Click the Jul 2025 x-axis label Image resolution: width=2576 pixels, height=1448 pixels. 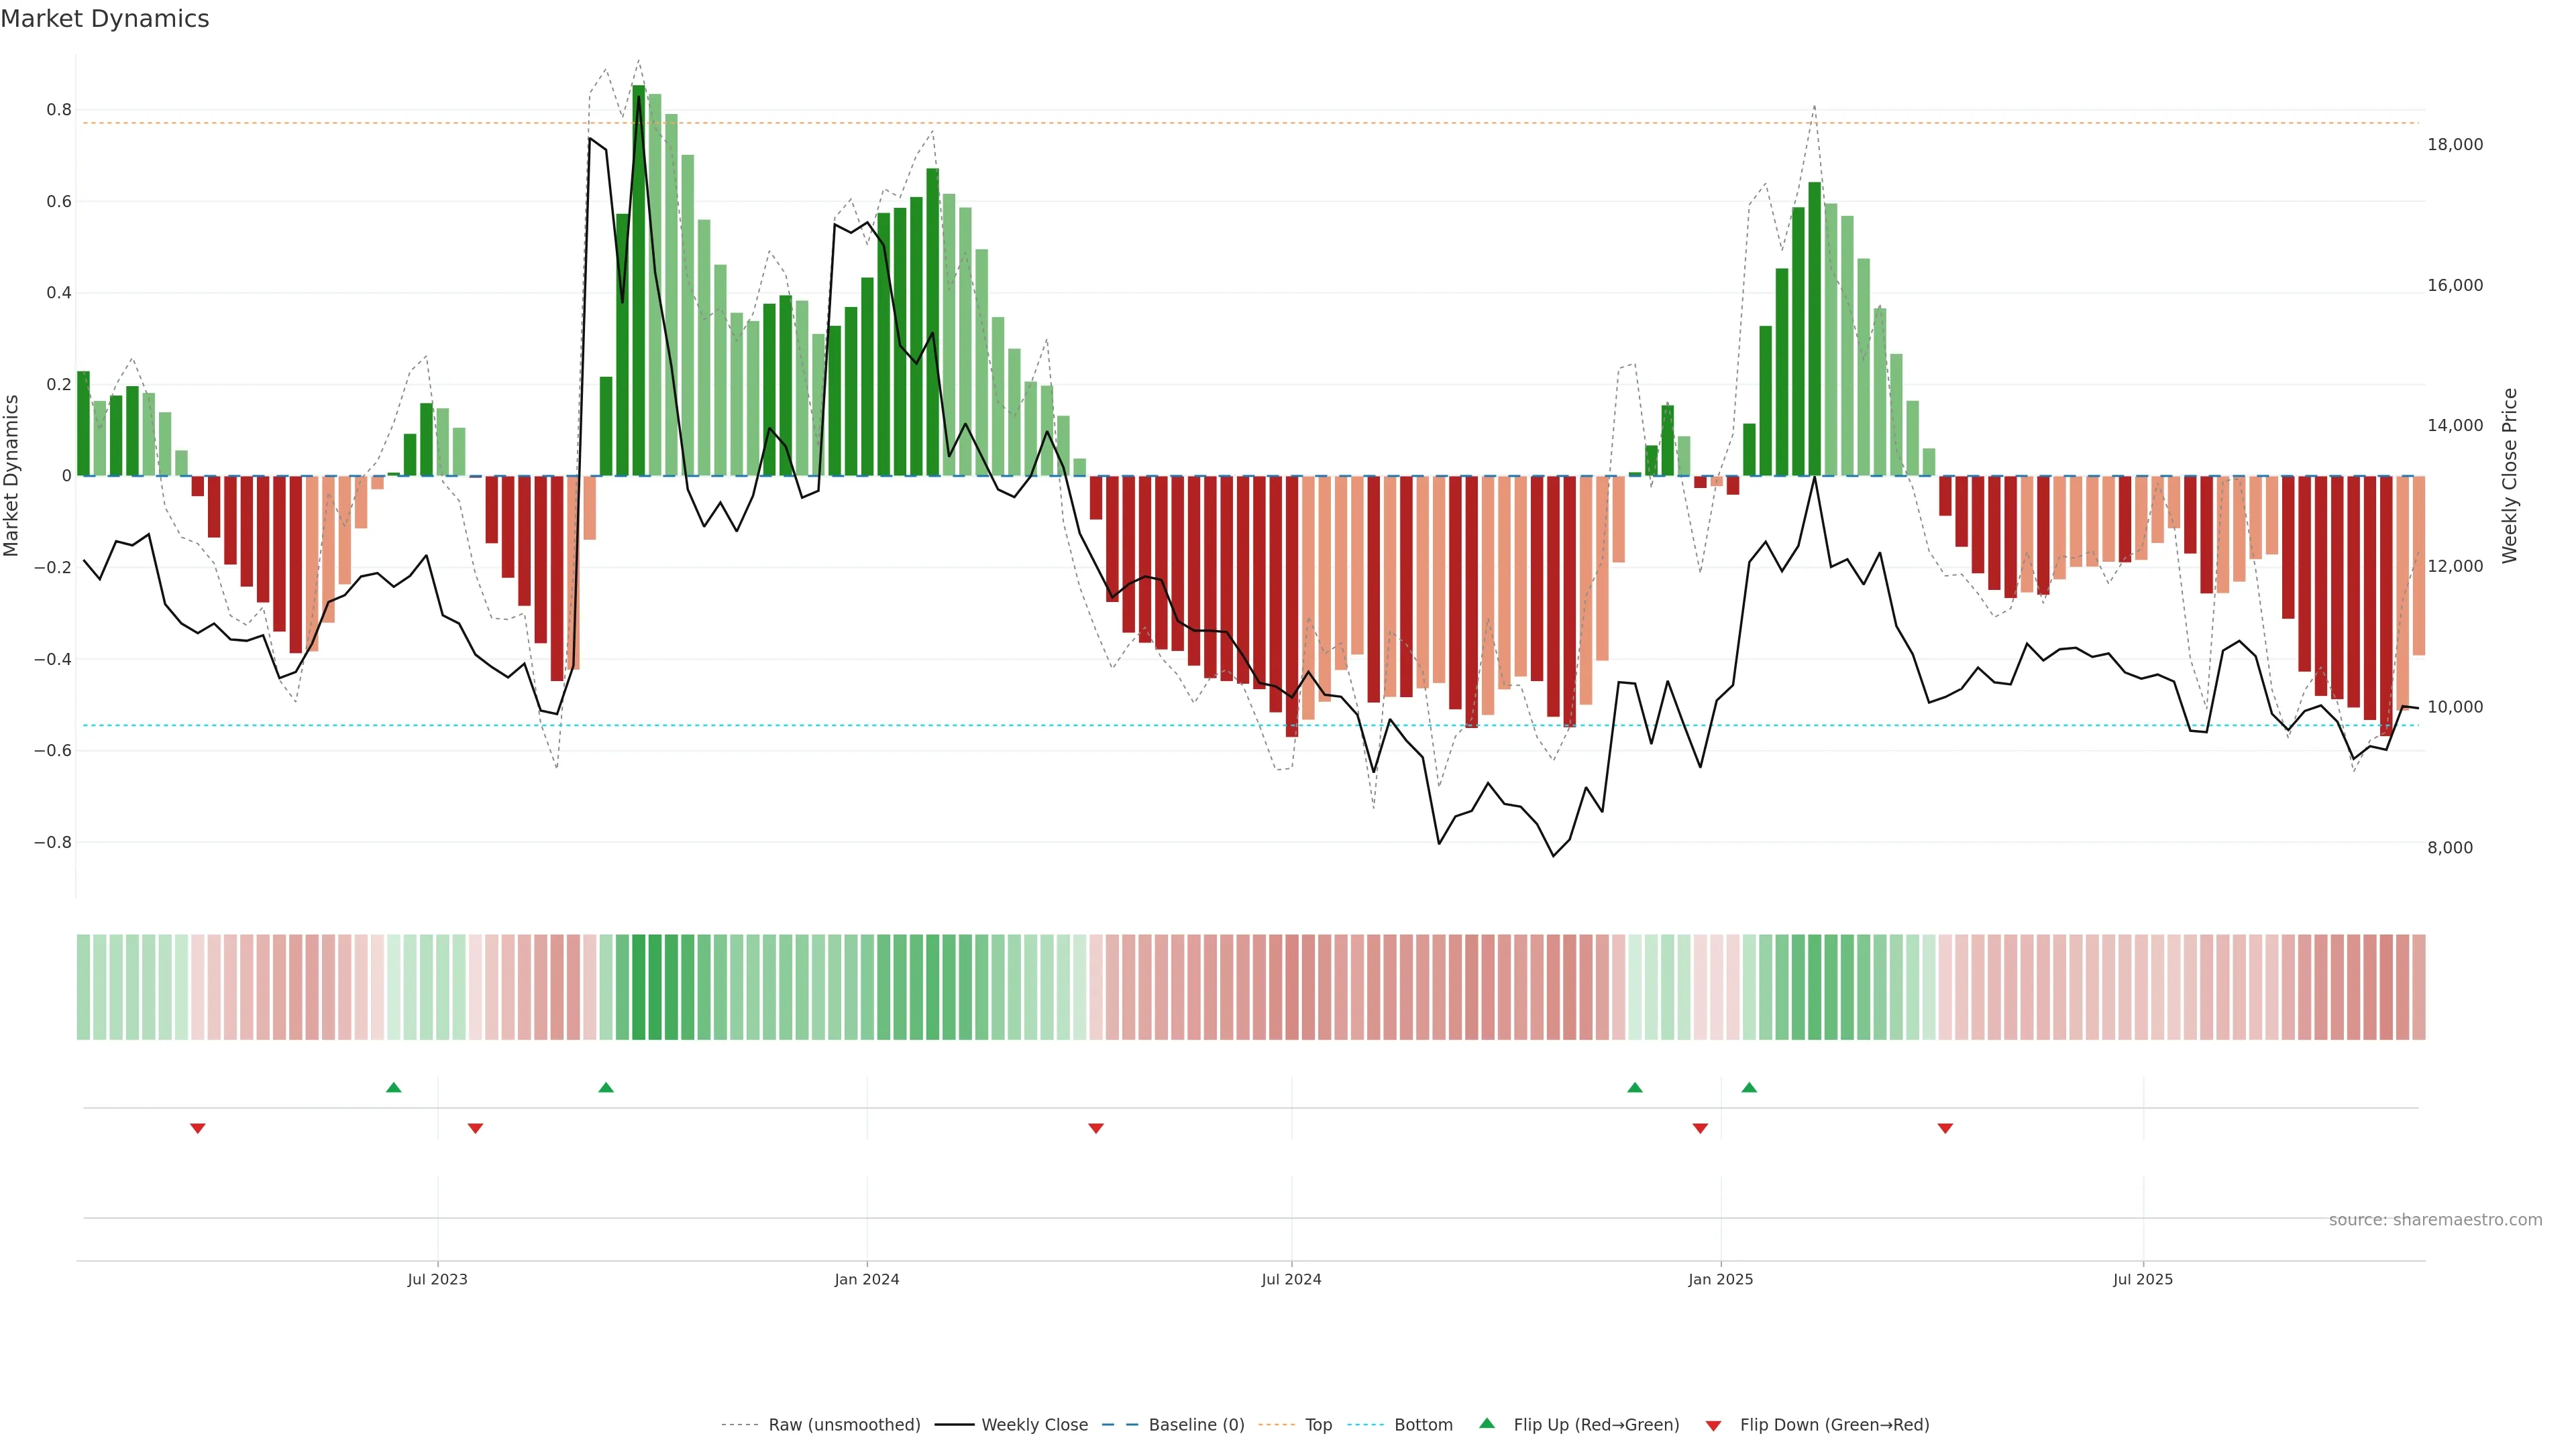pos(2143,1279)
